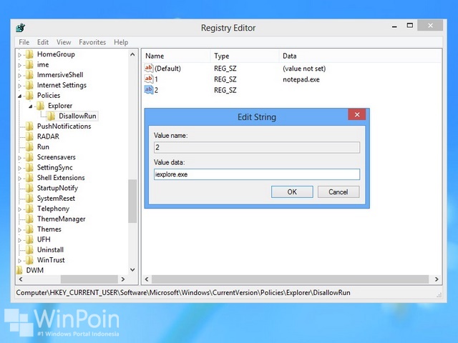Image resolution: width=458 pixels, height=343 pixels.
Task: Open the File menu
Action: [x=24, y=42]
